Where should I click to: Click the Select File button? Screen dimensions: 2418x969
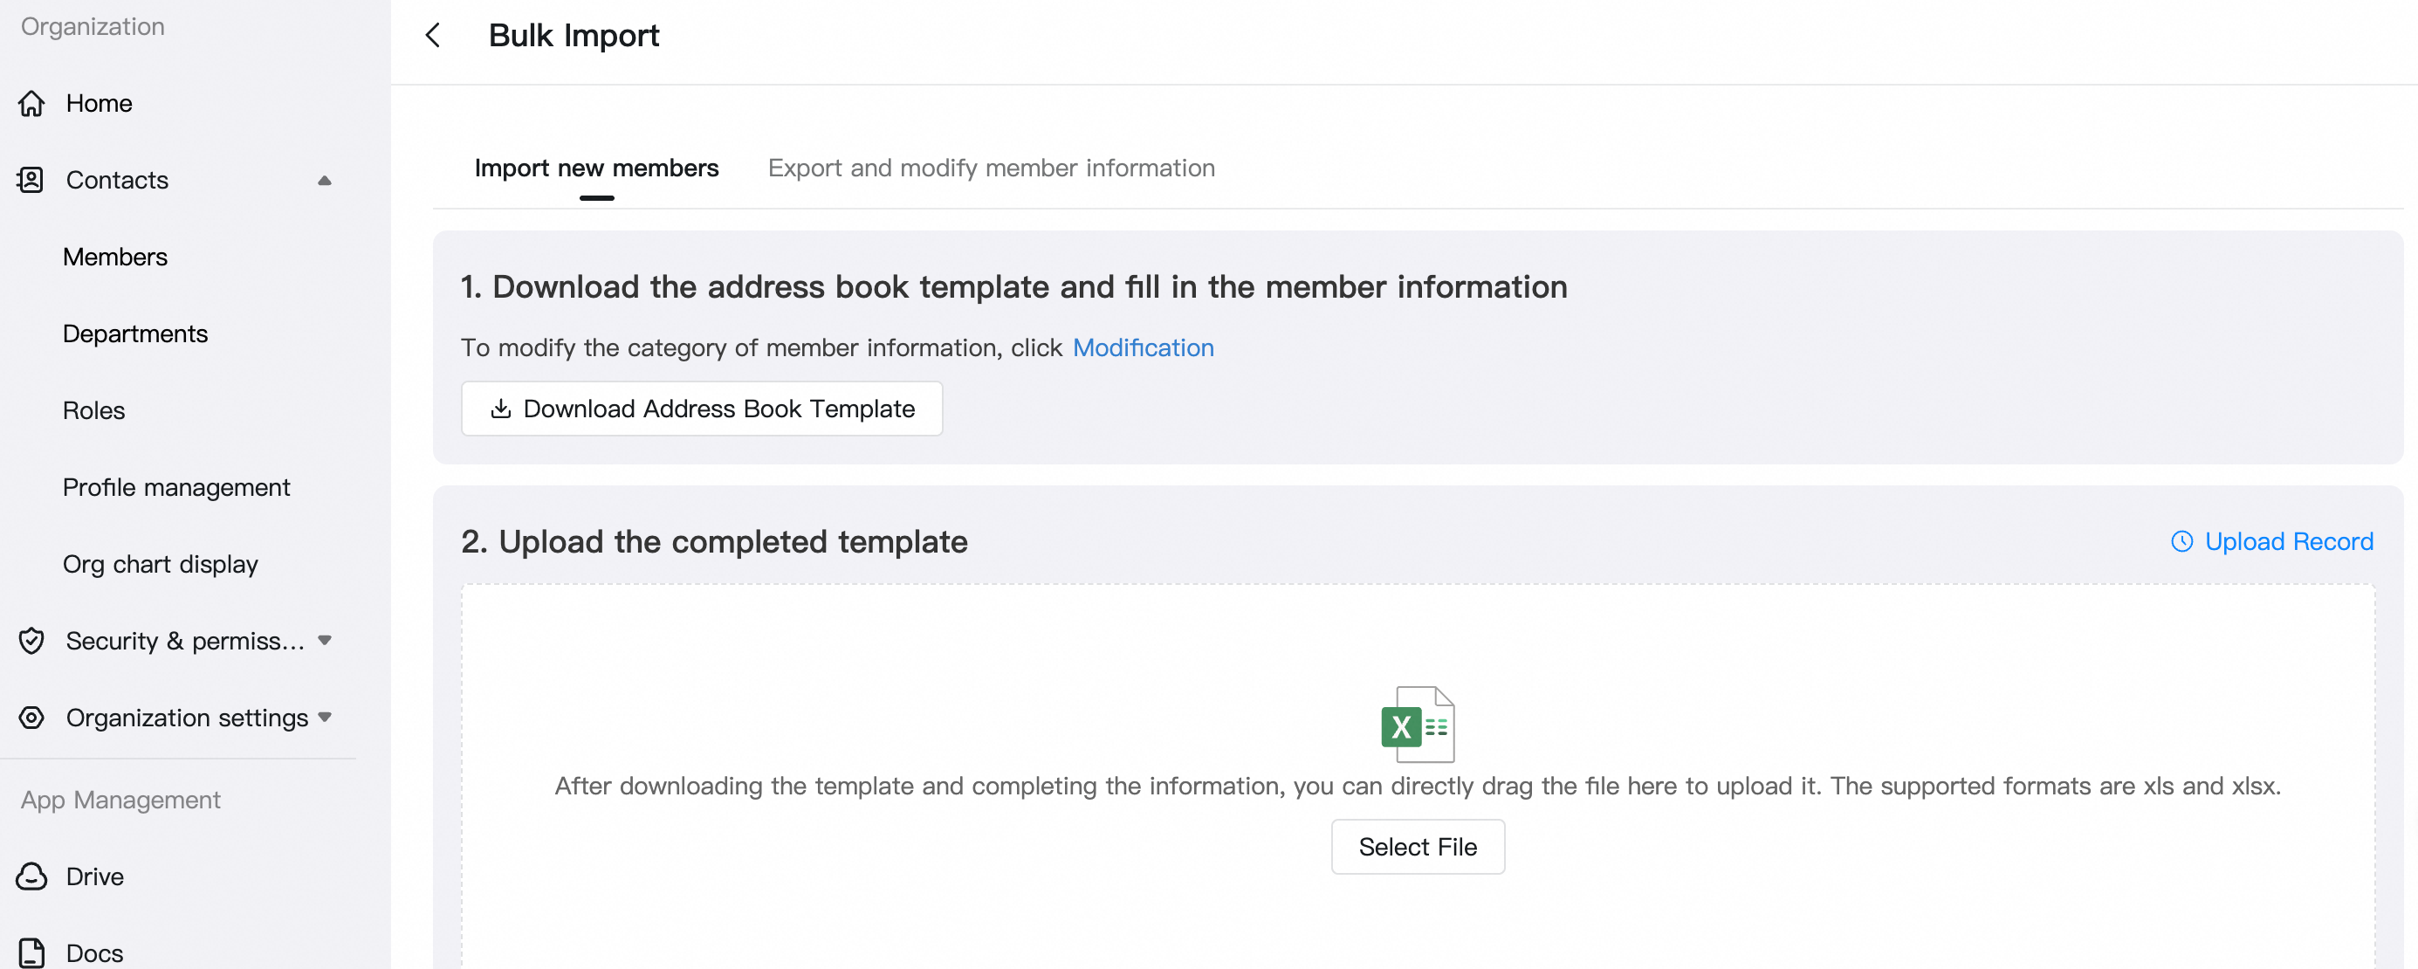point(1418,847)
